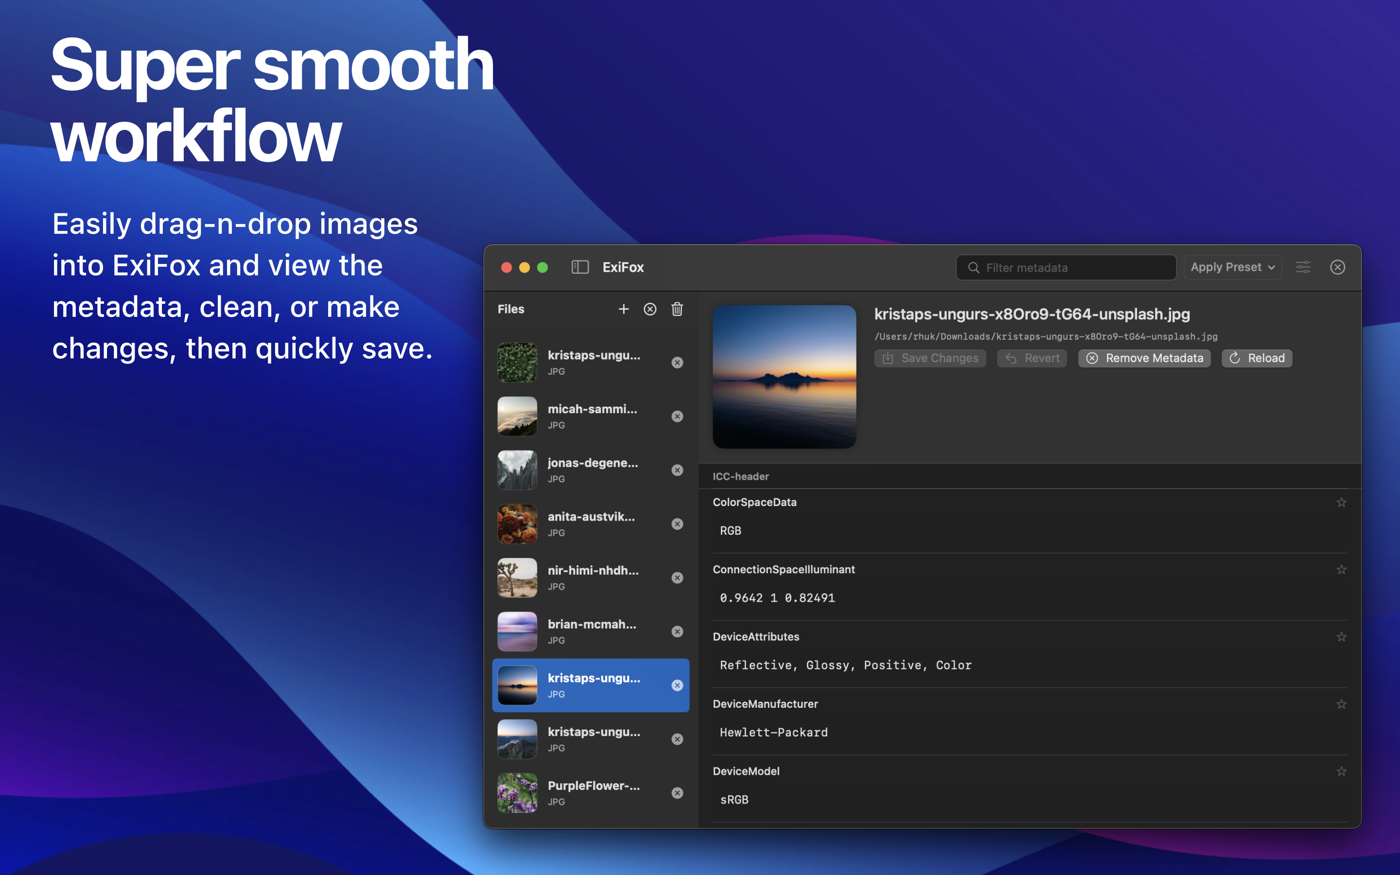The width and height of the screenshot is (1400, 875).
Task: Collapse the ICC-header section
Action: click(x=740, y=476)
